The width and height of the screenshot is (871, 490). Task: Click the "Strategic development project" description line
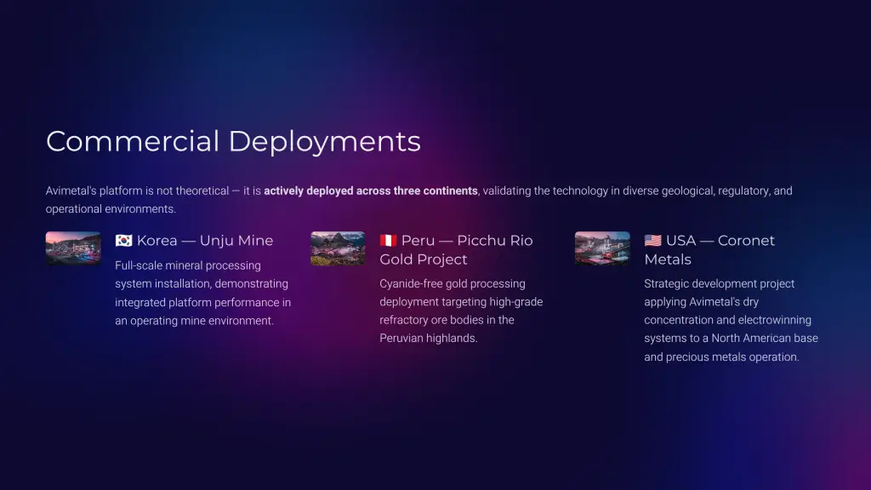(719, 284)
